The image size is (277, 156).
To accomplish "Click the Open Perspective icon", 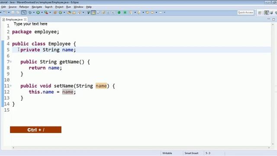I will pos(260,13).
